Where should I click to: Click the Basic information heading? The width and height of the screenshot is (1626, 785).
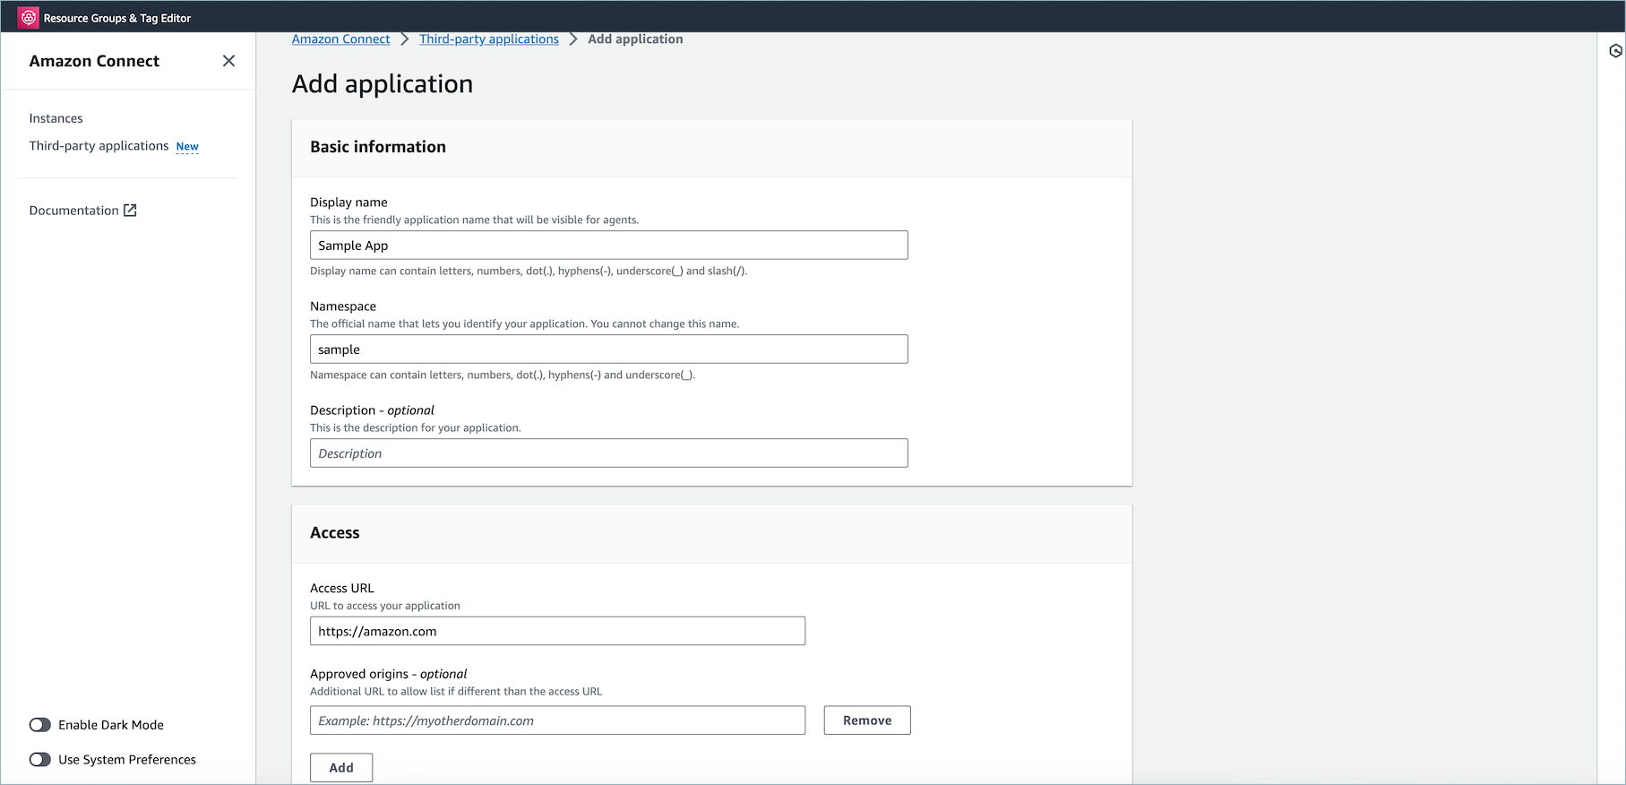pos(378,147)
